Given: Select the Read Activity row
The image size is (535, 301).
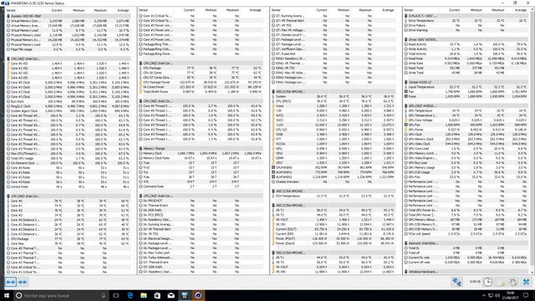Looking at the screenshot, I should pyautogui.click(x=466, y=44).
